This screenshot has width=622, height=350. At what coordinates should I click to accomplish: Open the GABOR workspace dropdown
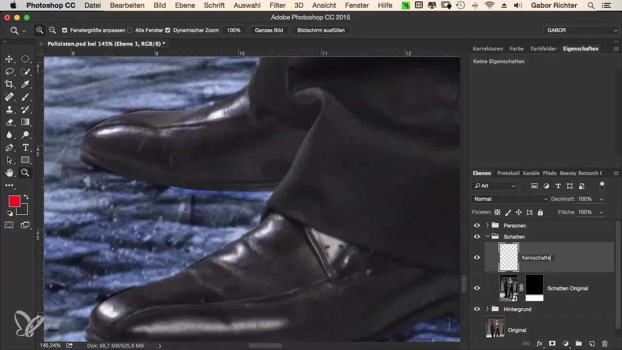point(581,30)
